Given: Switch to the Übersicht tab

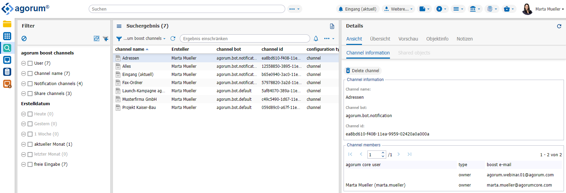Looking at the screenshot, I should coord(380,39).
